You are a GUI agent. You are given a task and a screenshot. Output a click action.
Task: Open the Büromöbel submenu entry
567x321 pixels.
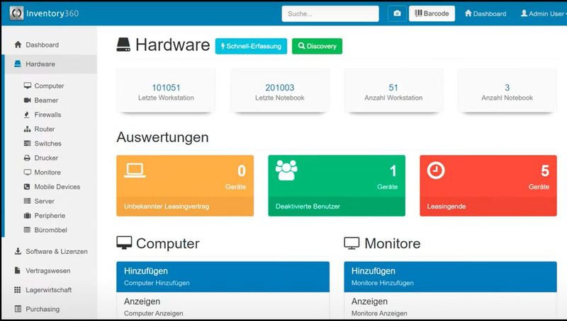50,230
